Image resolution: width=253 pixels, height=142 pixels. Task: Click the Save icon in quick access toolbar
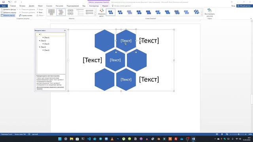pos(4,2)
